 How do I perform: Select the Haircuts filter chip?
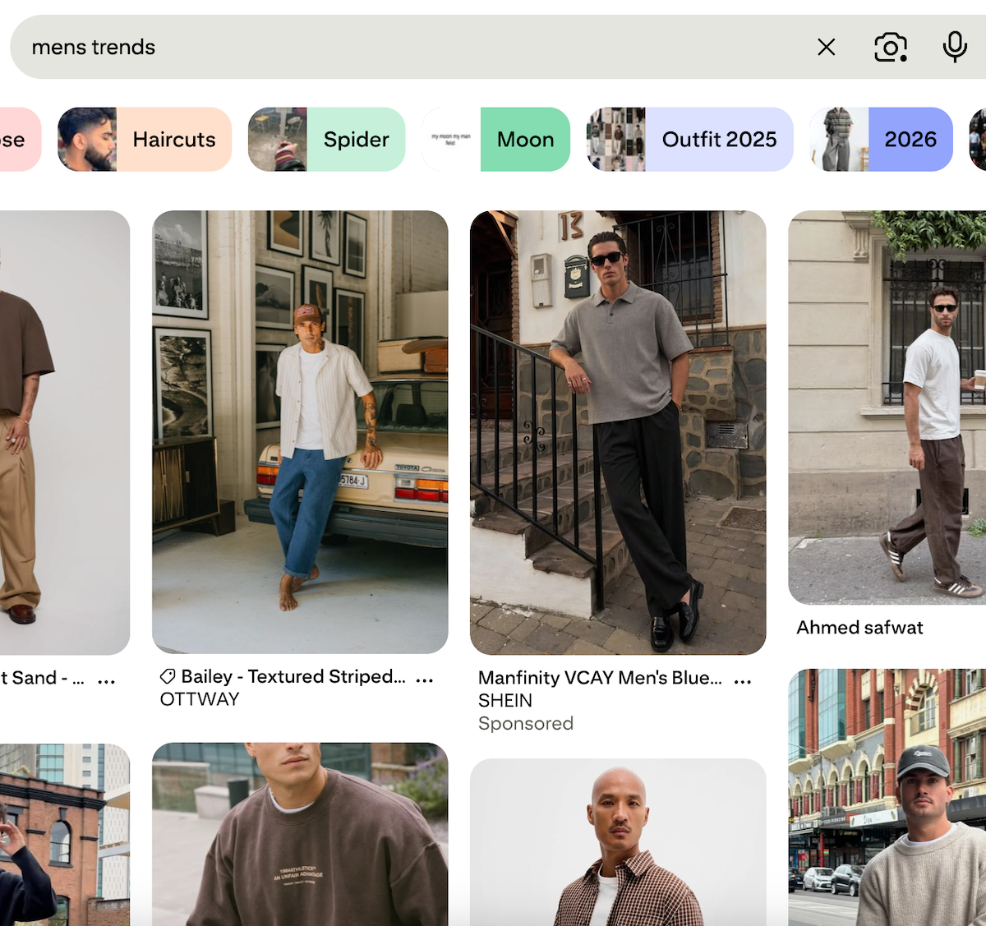(145, 140)
